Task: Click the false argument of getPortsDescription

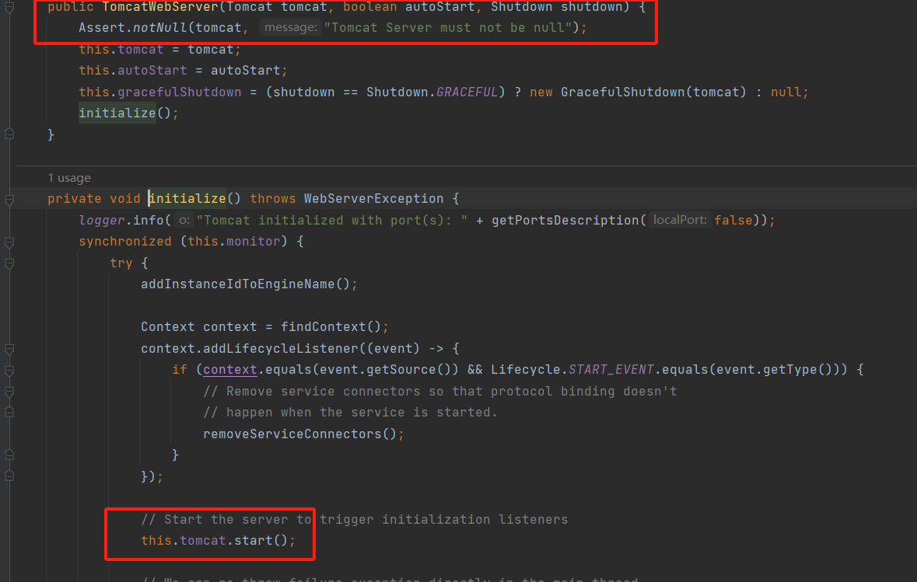Action: [x=733, y=221]
